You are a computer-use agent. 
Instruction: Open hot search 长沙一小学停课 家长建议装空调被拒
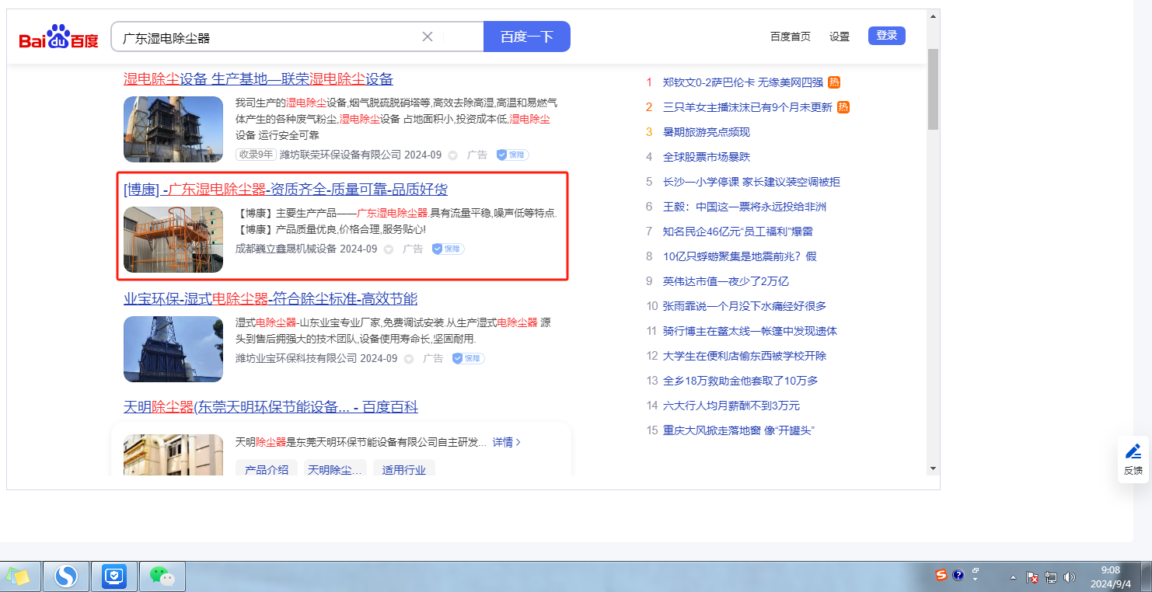click(752, 182)
